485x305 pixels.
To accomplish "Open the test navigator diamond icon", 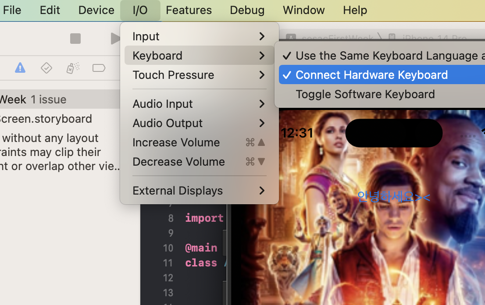I will tap(46, 67).
